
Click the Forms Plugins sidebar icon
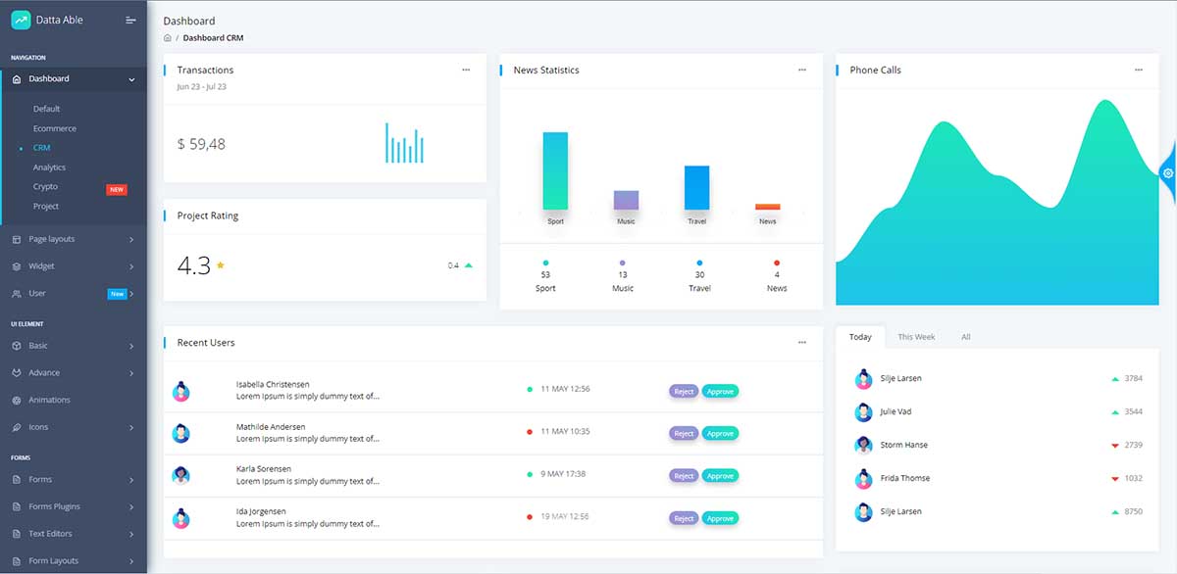tap(17, 507)
